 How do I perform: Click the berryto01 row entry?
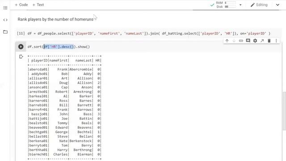(38, 145)
